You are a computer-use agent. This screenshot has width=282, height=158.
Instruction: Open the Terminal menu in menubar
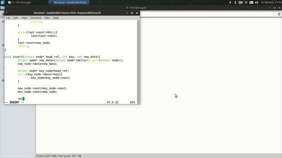[x=36, y=18]
